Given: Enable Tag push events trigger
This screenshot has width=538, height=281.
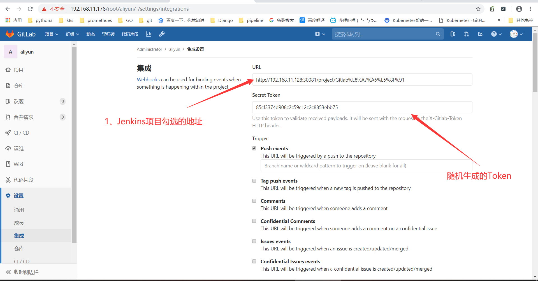Looking at the screenshot, I should 254,181.
